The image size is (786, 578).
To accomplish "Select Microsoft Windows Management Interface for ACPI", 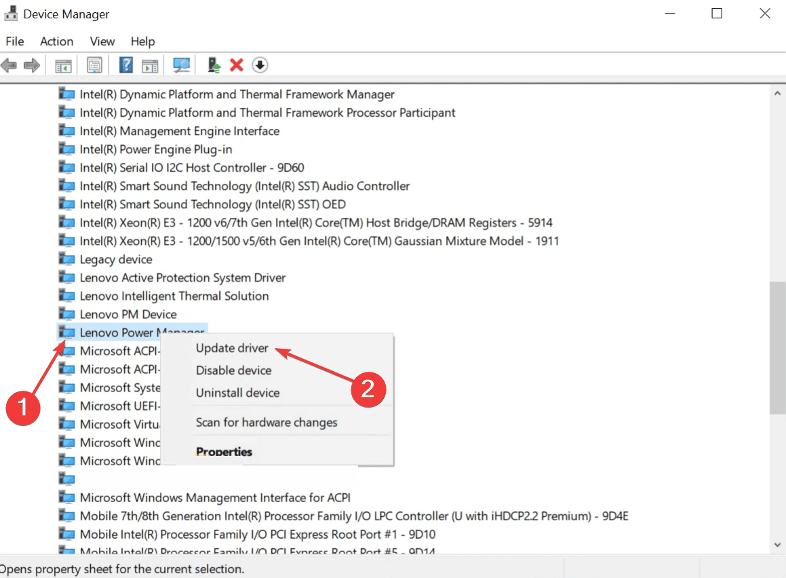I will (215, 498).
